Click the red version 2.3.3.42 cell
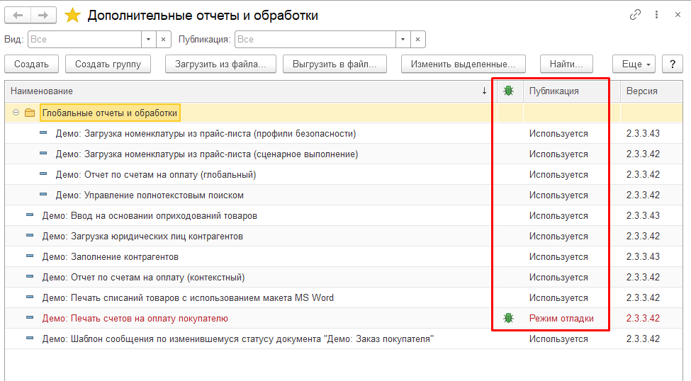This screenshot has height=381, width=691. 643,319
